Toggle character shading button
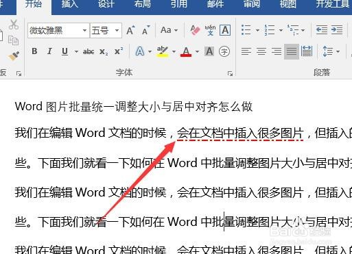The image size is (352, 254). 209,51
